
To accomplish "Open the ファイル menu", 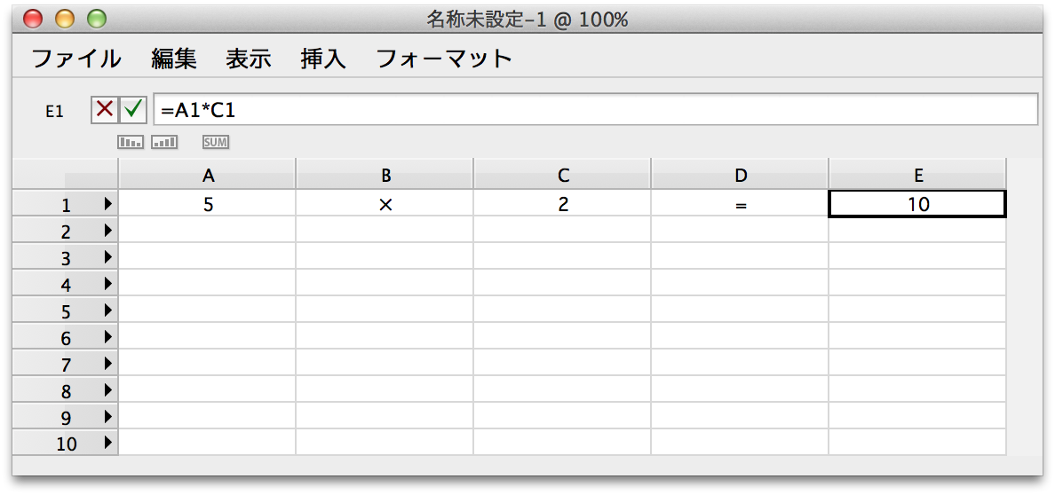I will (x=76, y=59).
